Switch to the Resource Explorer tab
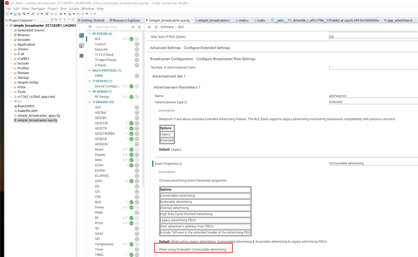 pyautogui.click(x=125, y=20)
